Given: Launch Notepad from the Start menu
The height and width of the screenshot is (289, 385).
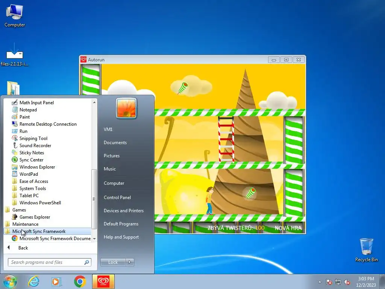Looking at the screenshot, I should (28, 110).
